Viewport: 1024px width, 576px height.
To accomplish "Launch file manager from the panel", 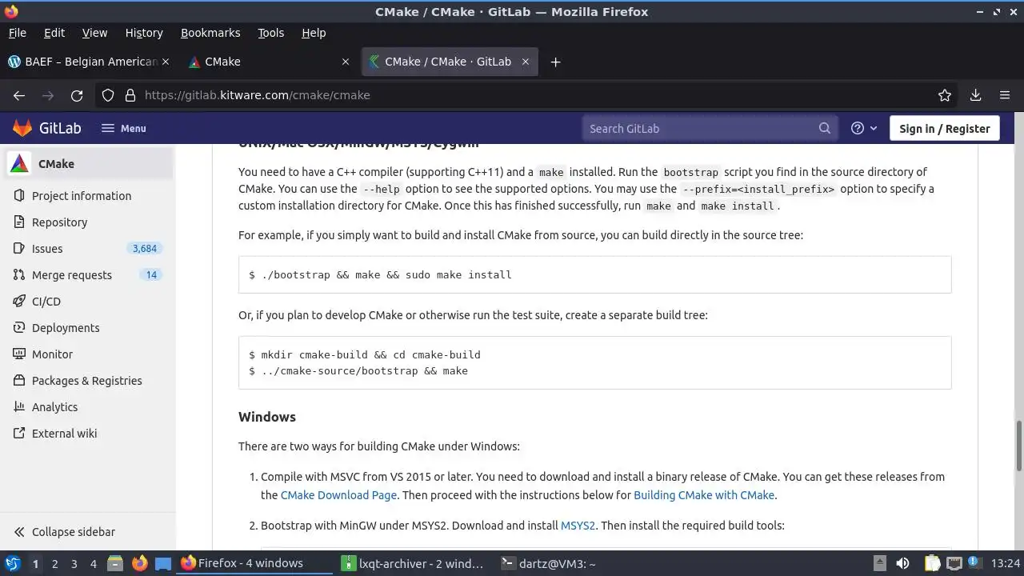I will click(x=115, y=563).
